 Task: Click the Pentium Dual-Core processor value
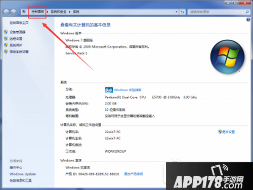(x=151, y=97)
